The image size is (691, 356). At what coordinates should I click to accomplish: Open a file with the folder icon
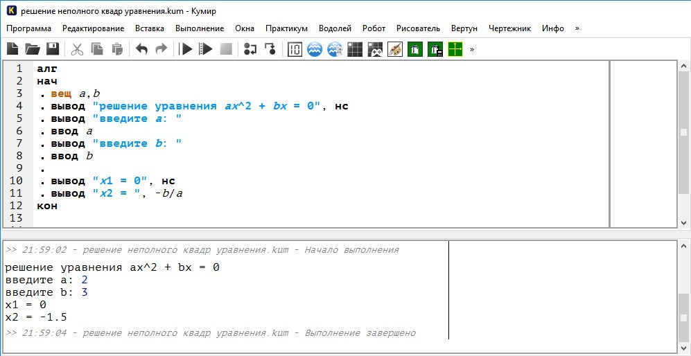click(33, 49)
